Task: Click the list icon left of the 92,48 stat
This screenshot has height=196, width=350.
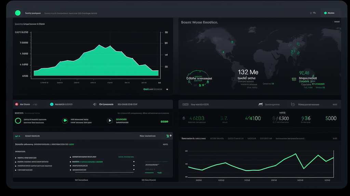Action: pyautogui.click(x=294, y=79)
